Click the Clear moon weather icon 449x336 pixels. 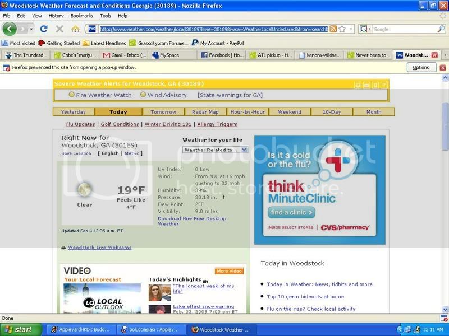[x=85, y=189]
